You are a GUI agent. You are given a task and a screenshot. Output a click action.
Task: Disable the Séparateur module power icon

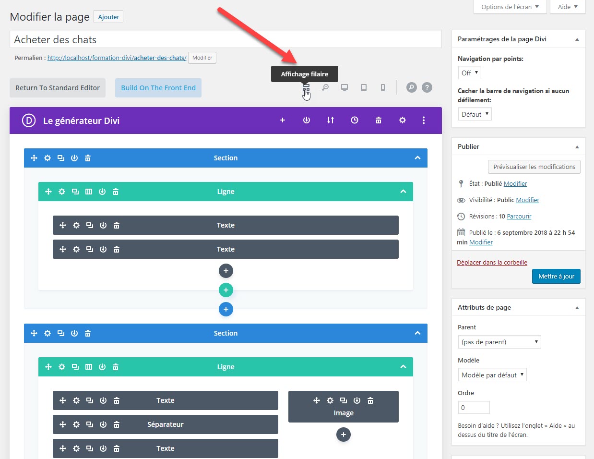point(103,424)
